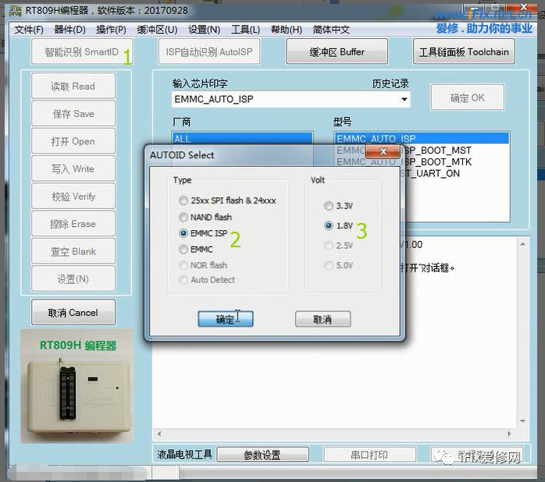Image resolution: width=545 pixels, height=482 pixels.
Task: Confirm AUTOID Select with 确定 button
Action: coord(226,319)
